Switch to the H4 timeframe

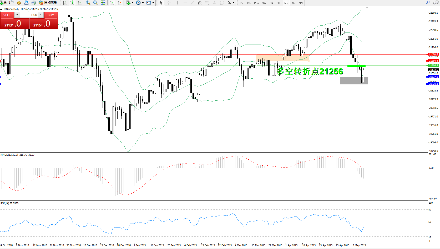tap(278, 3)
